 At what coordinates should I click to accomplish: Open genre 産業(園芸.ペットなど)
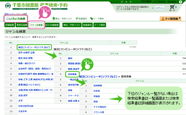point(29,85)
